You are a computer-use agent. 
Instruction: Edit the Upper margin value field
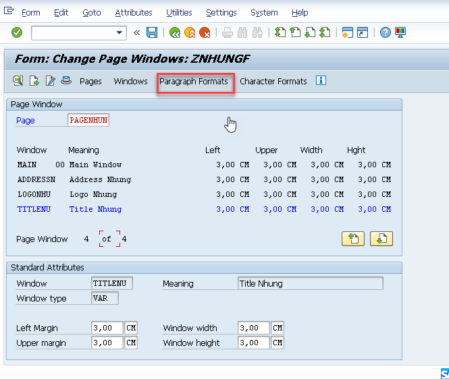(107, 343)
